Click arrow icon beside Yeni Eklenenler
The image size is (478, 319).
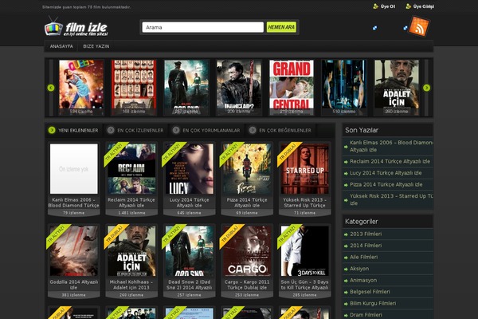pyautogui.click(x=52, y=130)
